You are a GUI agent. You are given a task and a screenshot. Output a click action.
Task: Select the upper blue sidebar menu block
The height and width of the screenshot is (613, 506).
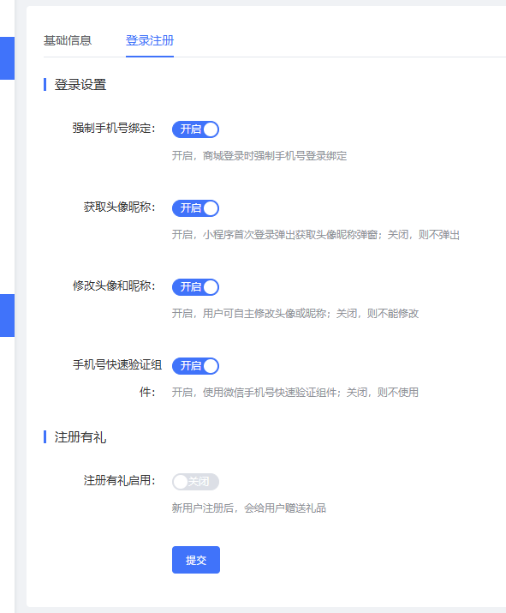(7, 58)
